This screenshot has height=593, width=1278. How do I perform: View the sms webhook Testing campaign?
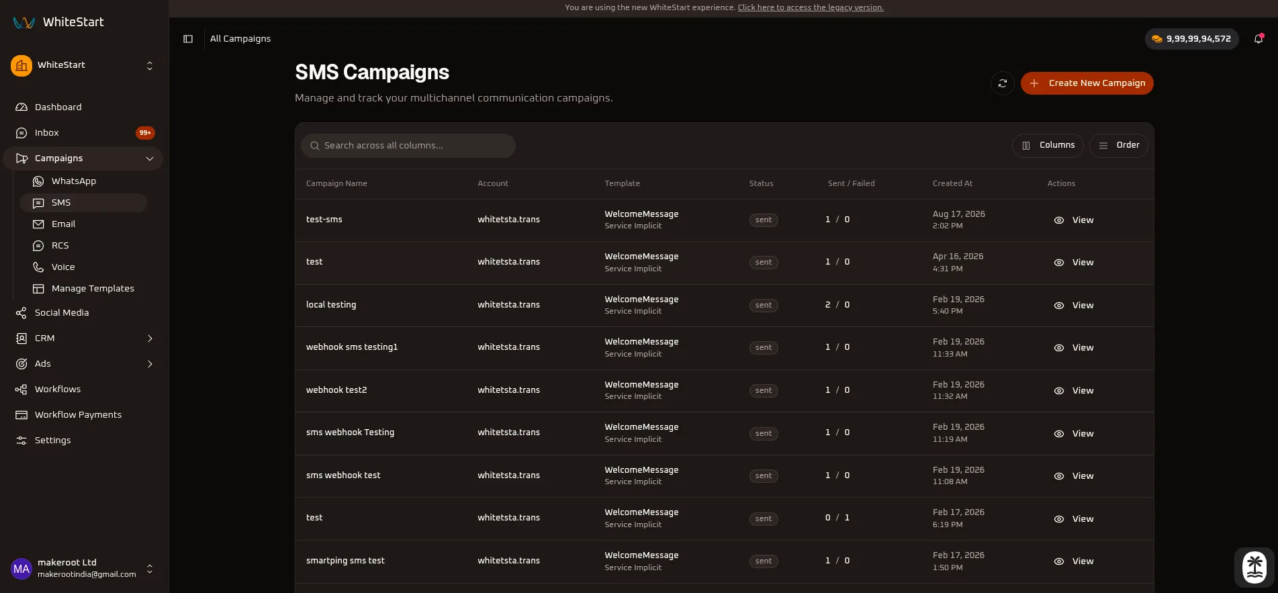pyautogui.click(x=1074, y=434)
